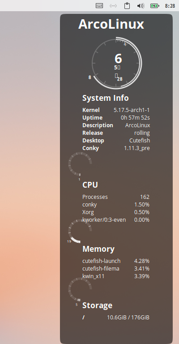
Task: Click the Processes count 162
Action: pos(145,197)
